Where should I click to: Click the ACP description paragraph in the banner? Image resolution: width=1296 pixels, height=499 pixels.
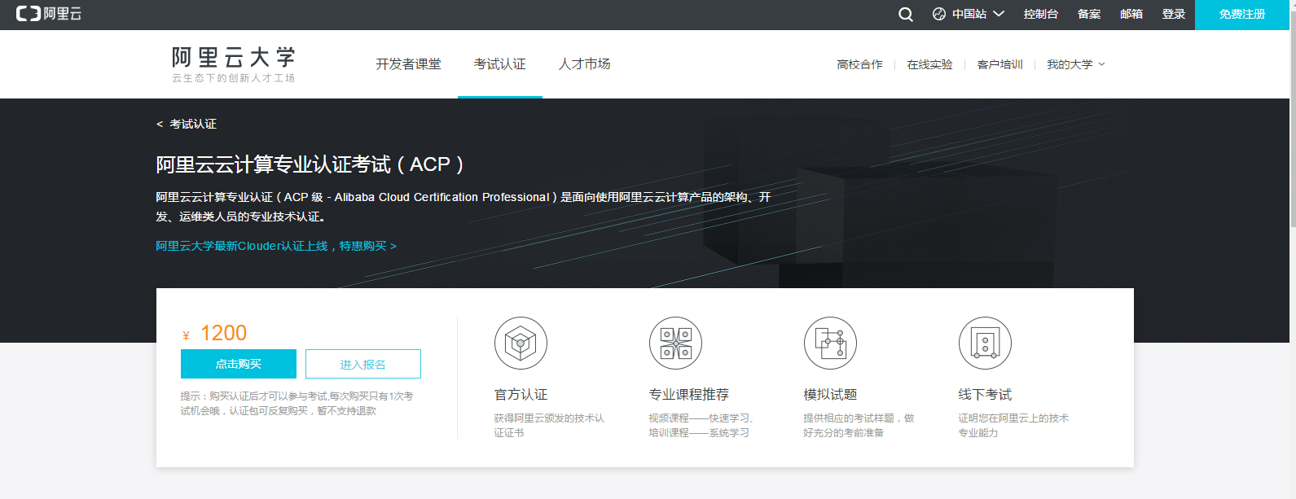click(463, 207)
